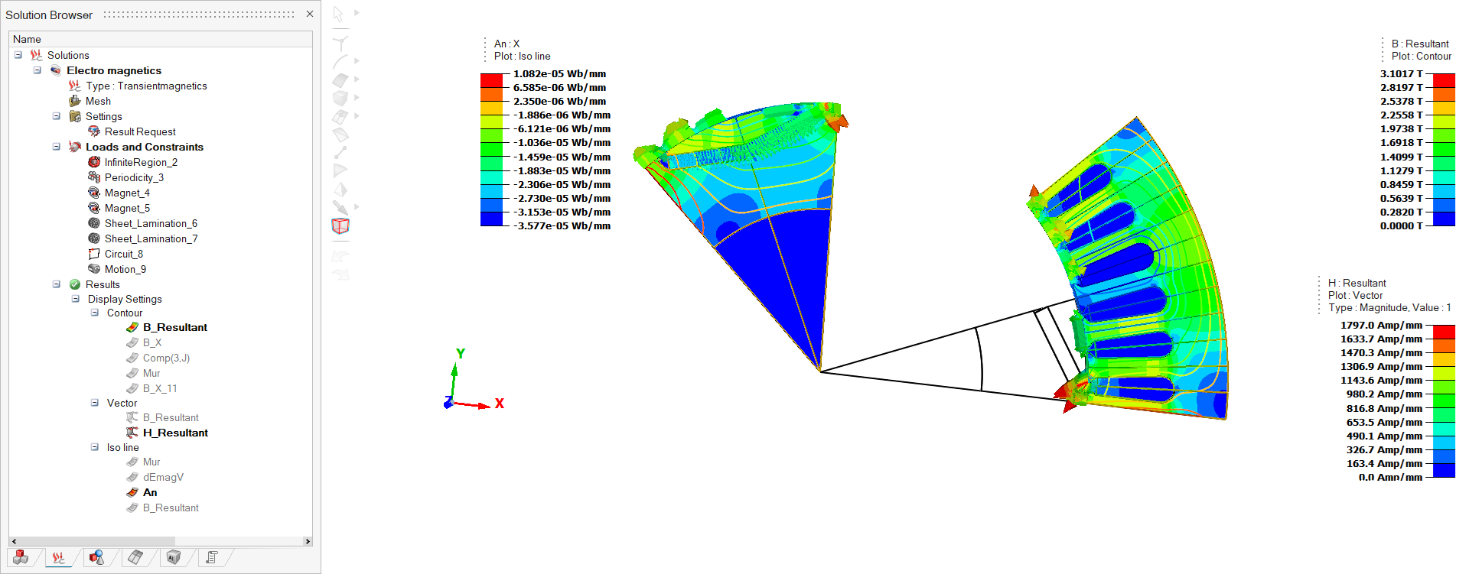Click the undo arrow in the toolbar
Viewport: 1469px width, 574px height.
point(340,256)
